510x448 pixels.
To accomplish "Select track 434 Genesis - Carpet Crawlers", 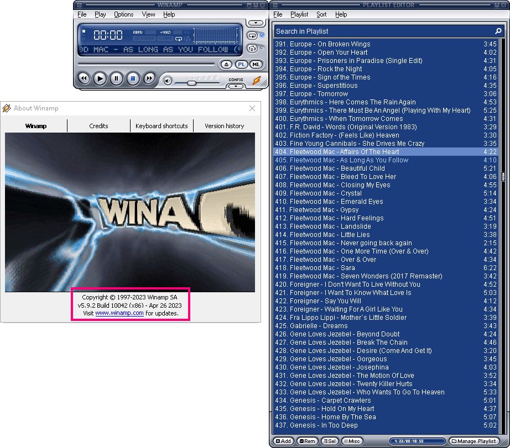I will point(386,400).
